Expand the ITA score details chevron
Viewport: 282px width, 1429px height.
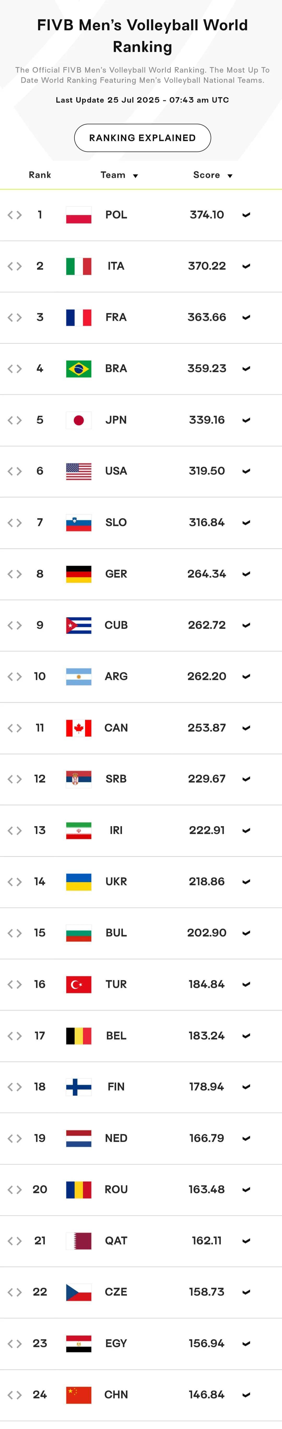pyautogui.click(x=246, y=266)
